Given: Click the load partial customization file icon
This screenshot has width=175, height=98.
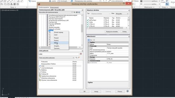Looking at the screenshot, I should (x=74, y=12).
